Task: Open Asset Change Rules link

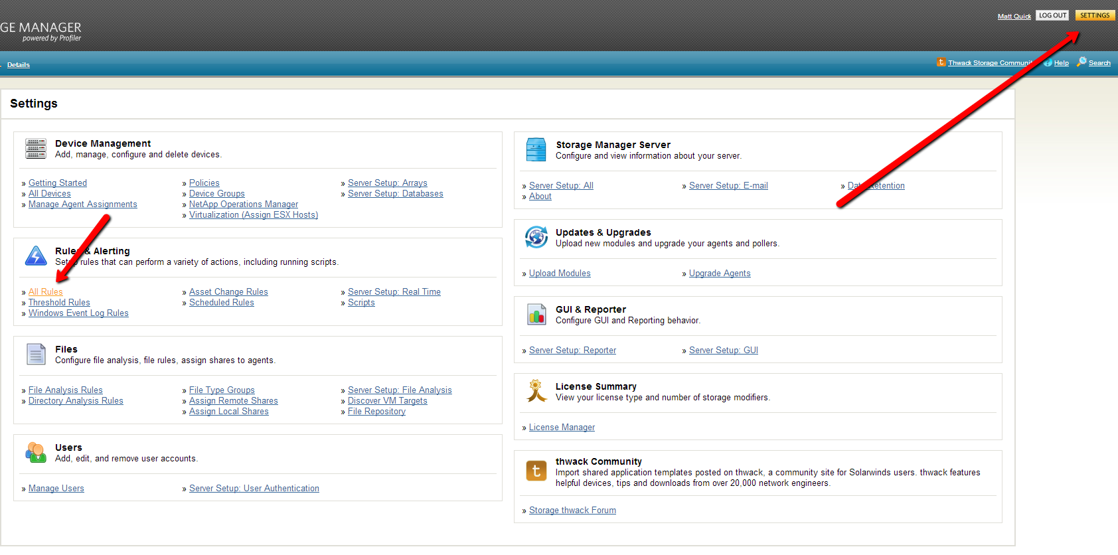Action: pos(228,292)
